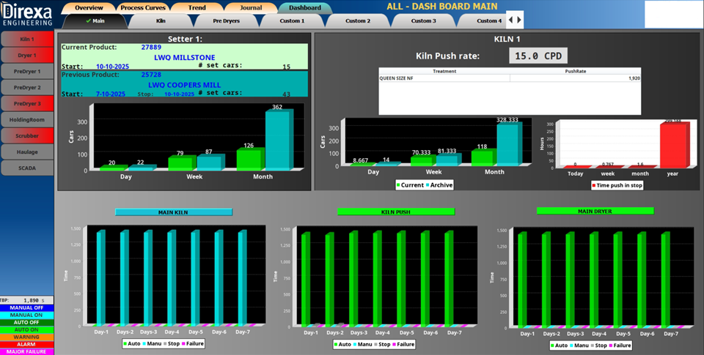
Task: Open the Trend tab
Action: [x=197, y=7]
